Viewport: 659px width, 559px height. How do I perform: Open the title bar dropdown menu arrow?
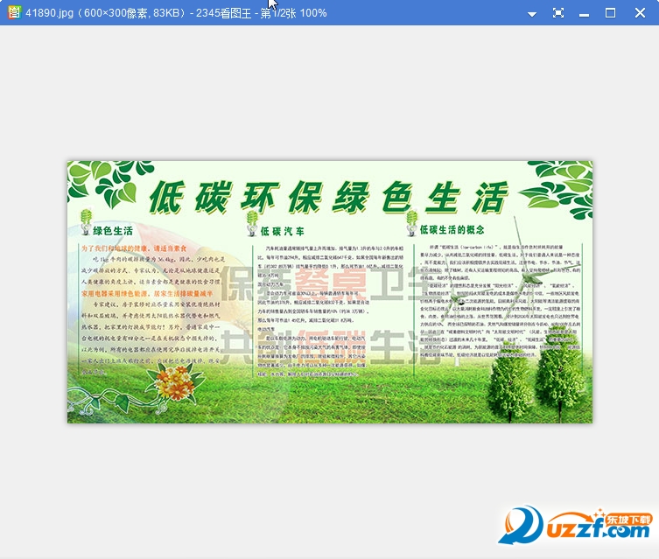pos(531,14)
